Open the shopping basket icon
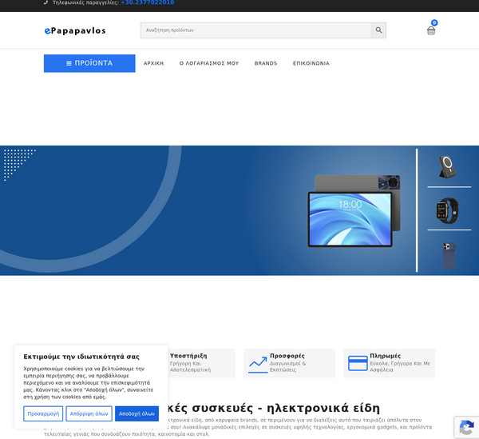Image resolution: width=479 pixels, height=439 pixels. [x=431, y=30]
